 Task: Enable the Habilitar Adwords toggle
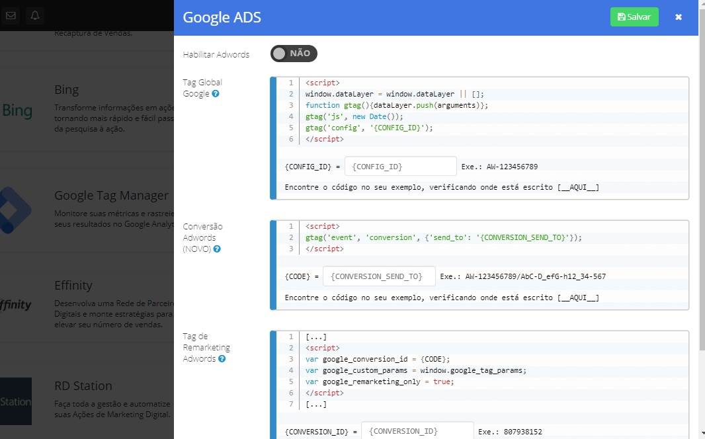[294, 54]
